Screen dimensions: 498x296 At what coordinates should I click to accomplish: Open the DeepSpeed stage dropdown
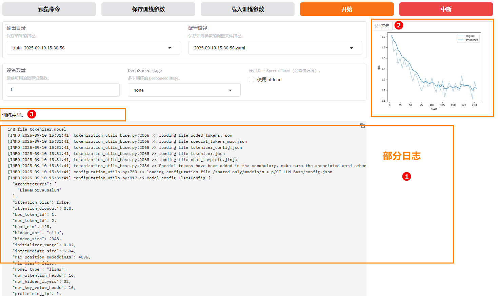pyautogui.click(x=230, y=90)
